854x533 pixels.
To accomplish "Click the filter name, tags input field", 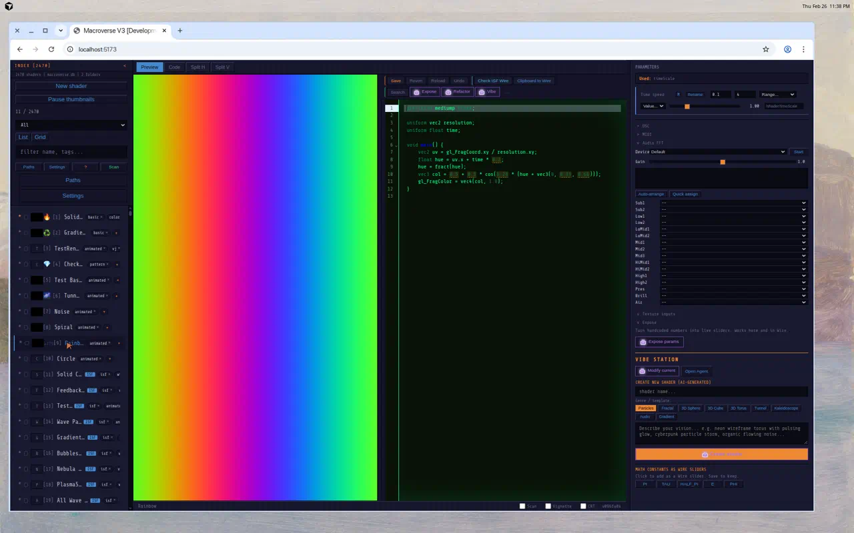I will 71,152.
